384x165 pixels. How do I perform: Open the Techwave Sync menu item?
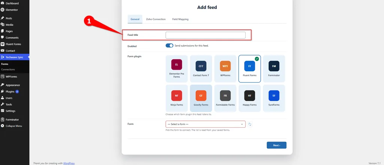(15, 57)
